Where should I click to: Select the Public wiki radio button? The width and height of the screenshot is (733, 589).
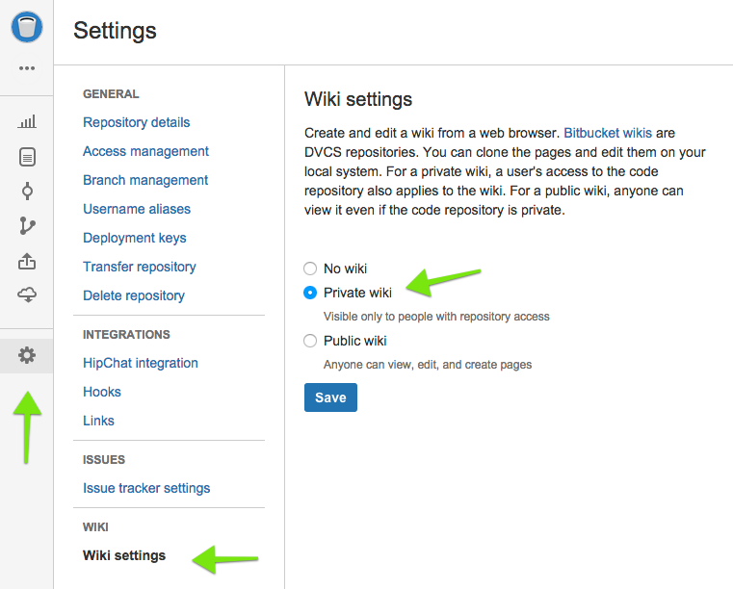[310, 341]
